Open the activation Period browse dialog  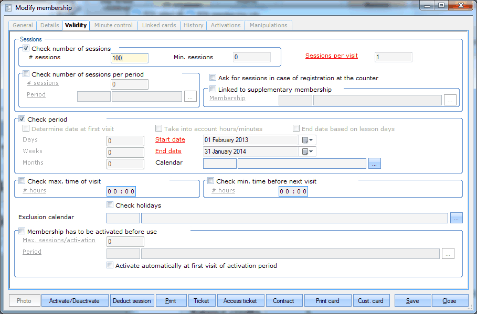(x=448, y=253)
